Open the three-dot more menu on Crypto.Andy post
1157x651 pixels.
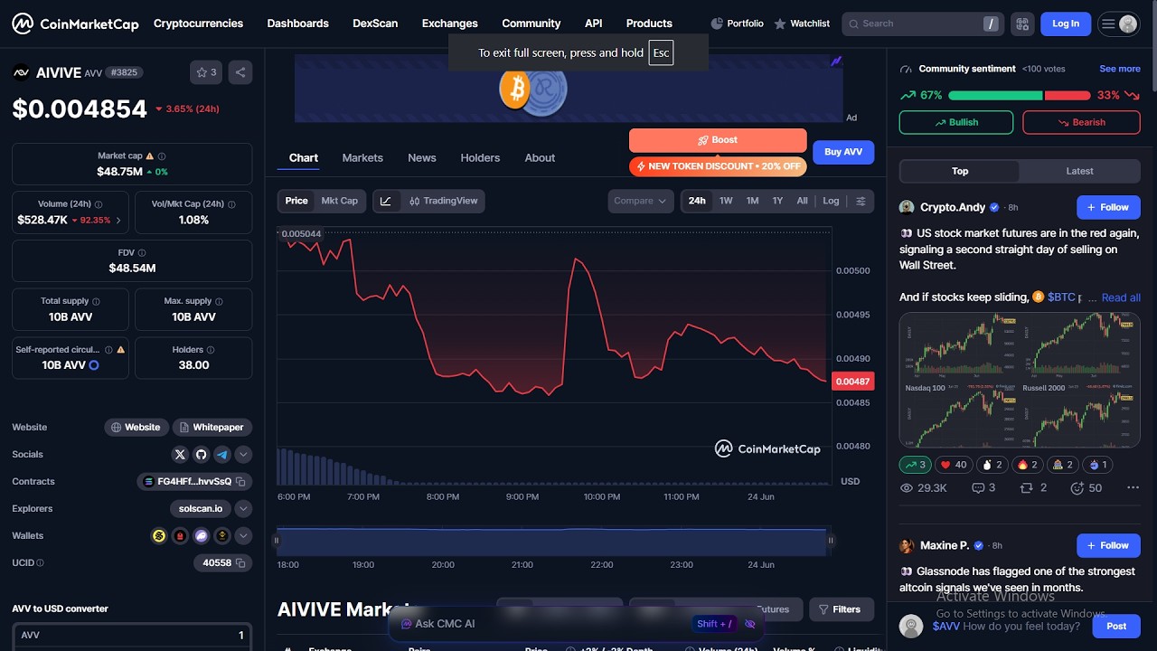tap(1133, 487)
